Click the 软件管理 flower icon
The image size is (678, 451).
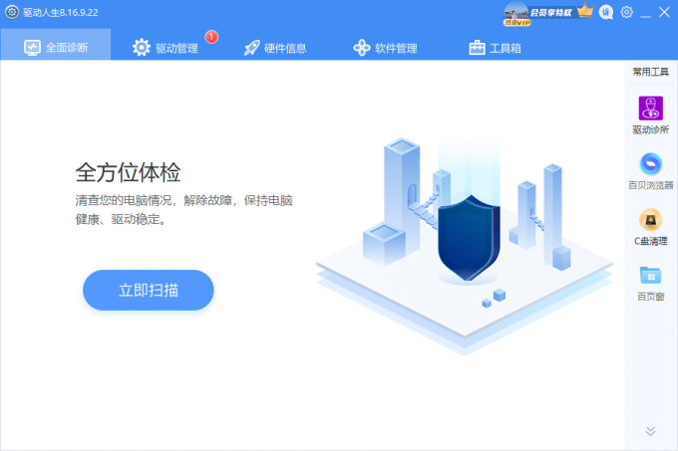click(x=362, y=48)
